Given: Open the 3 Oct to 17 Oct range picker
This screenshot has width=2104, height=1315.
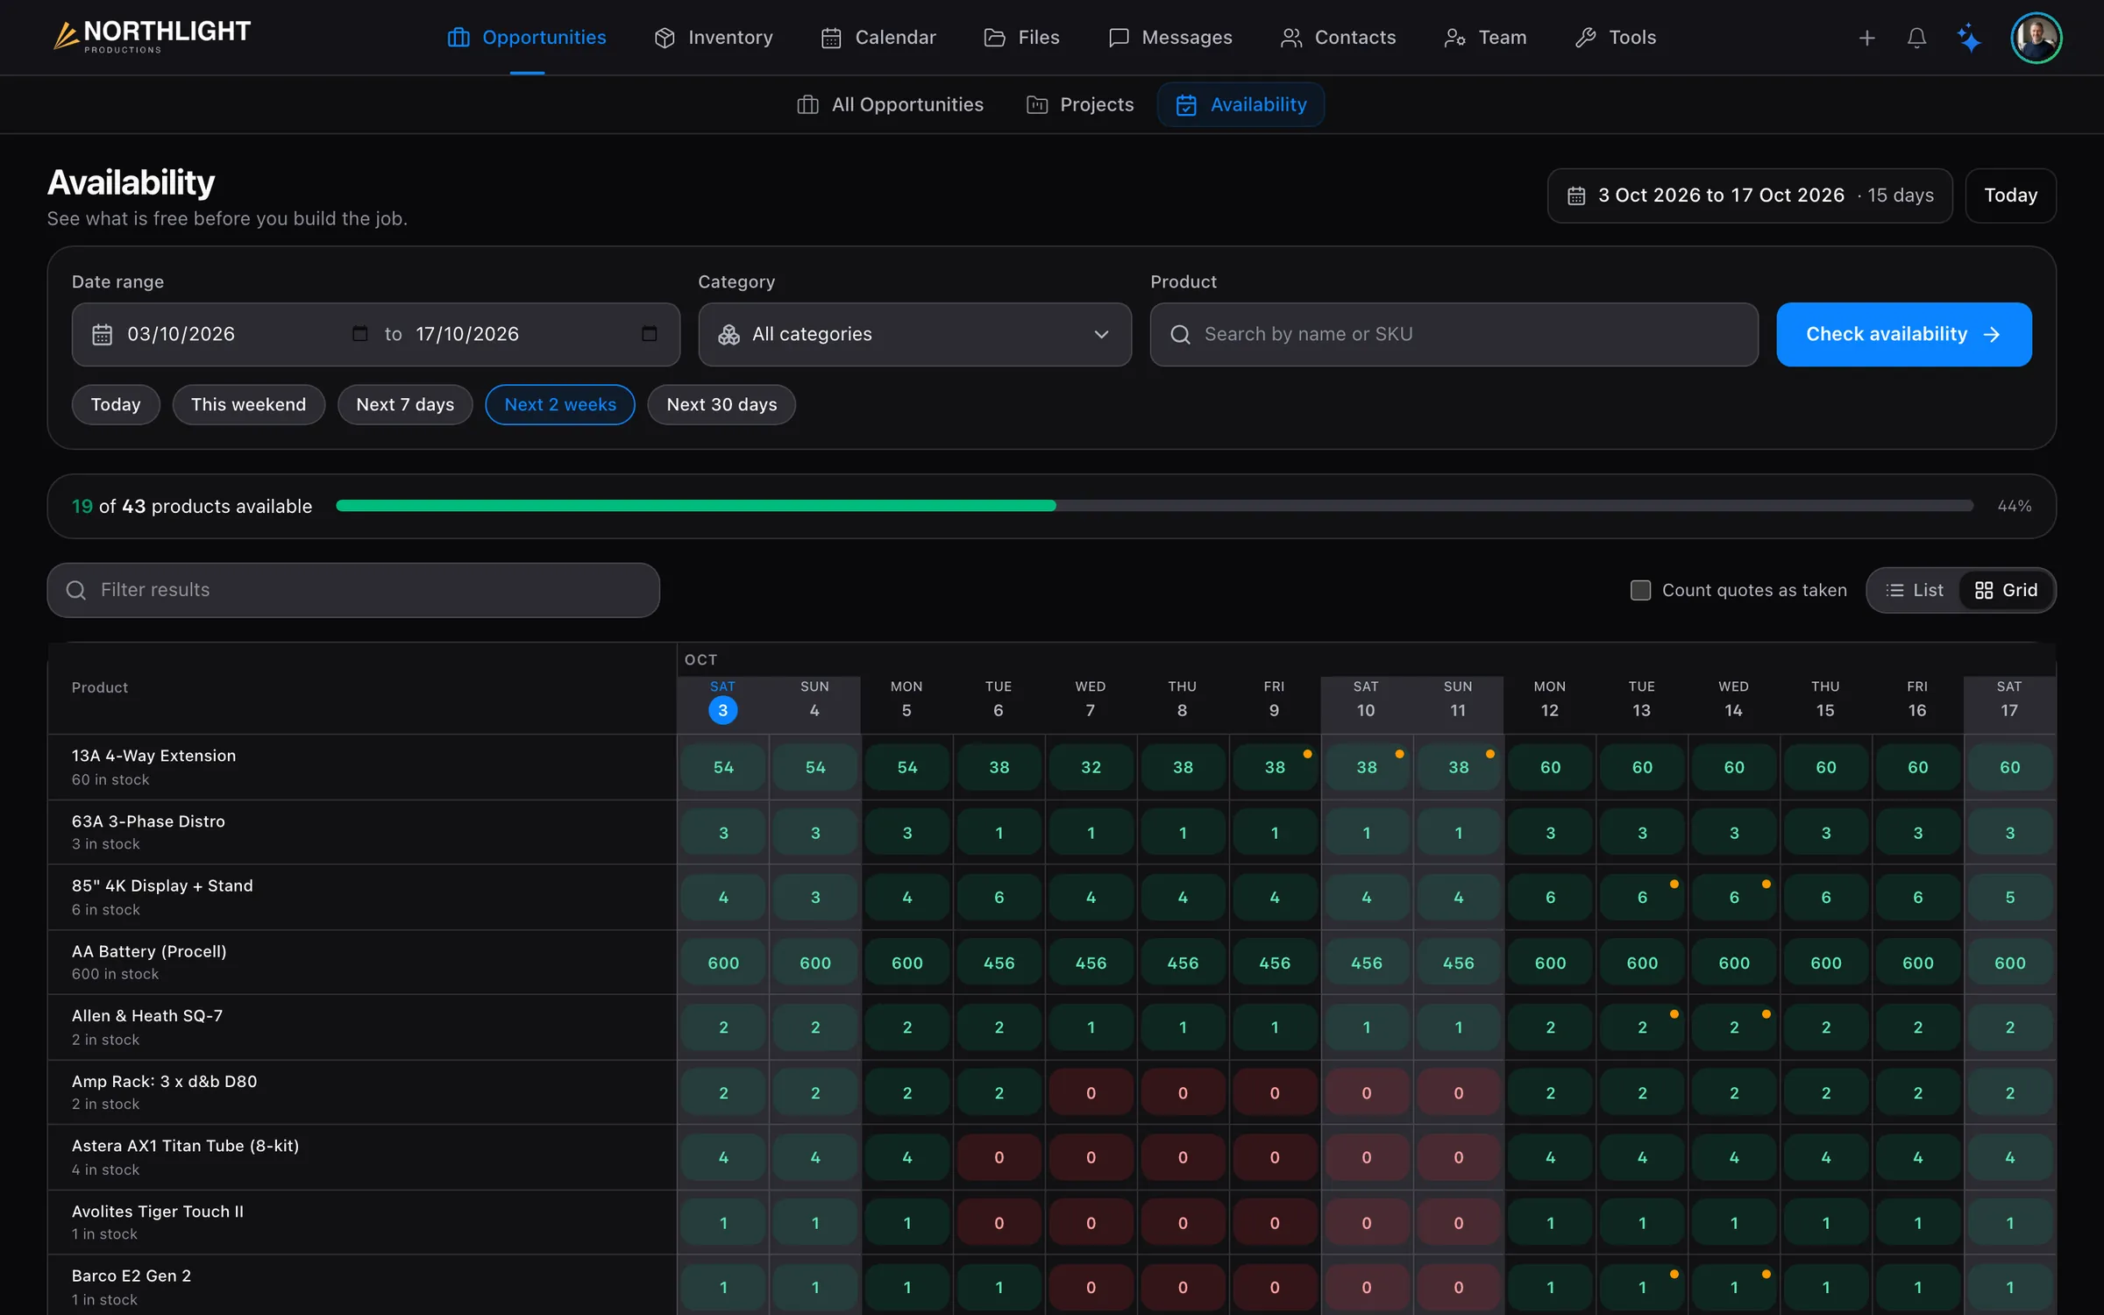Looking at the screenshot, I should 1750,195.
